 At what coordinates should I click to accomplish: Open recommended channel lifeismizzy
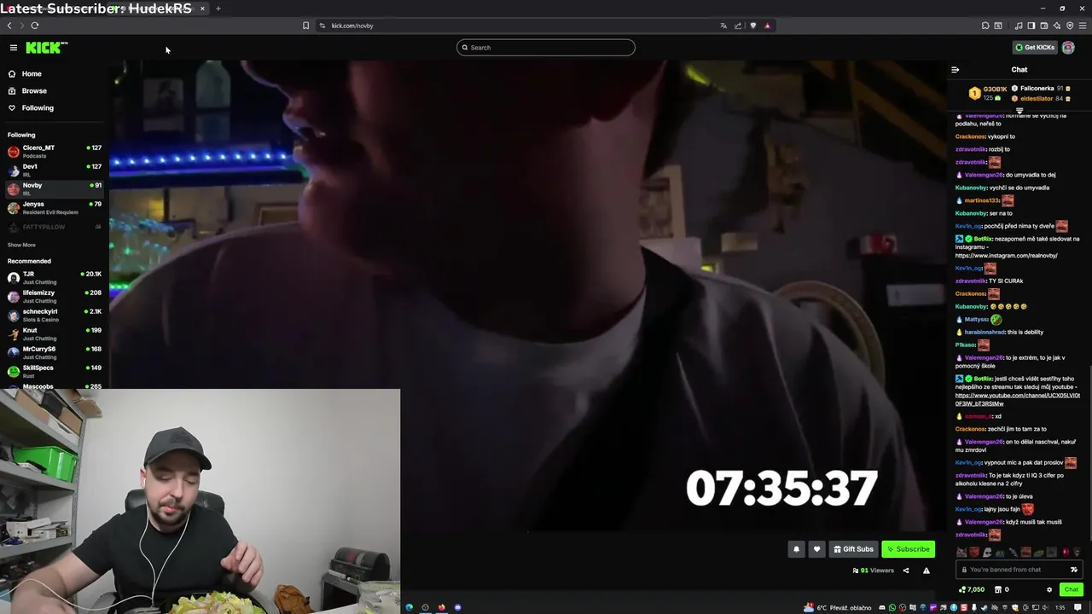[x=55, y=297]
